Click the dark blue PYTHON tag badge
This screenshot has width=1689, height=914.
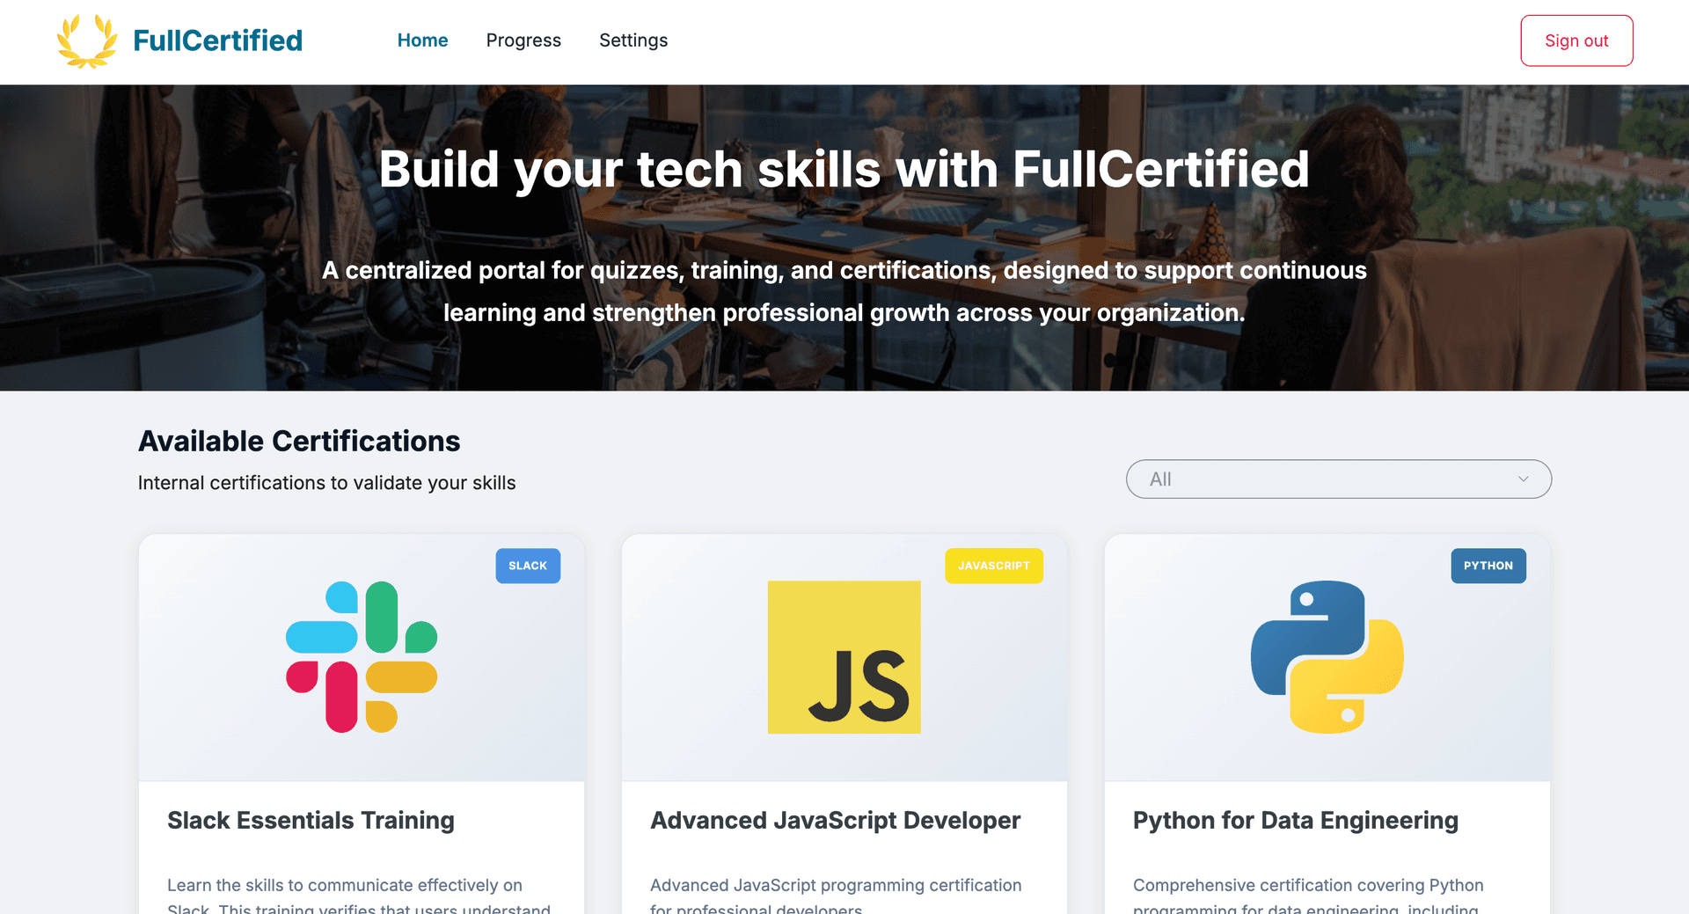[1488, 566]
